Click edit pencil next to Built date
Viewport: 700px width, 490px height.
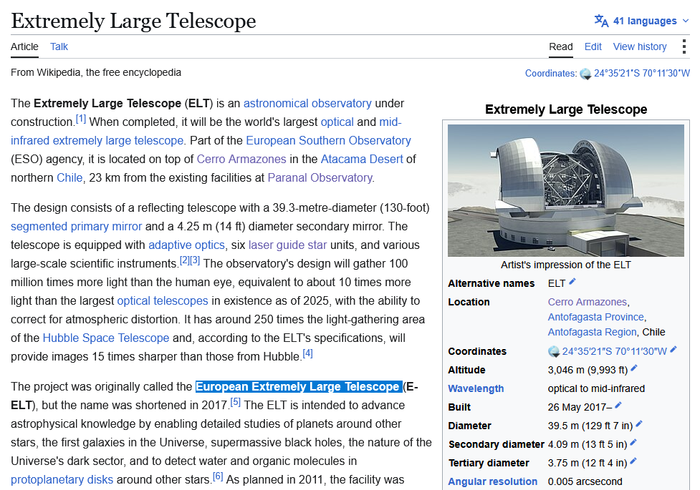click(x=618, y=406)
